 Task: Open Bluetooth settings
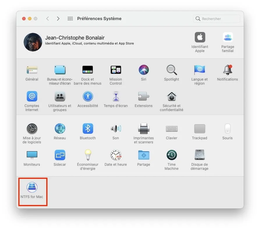88,129
